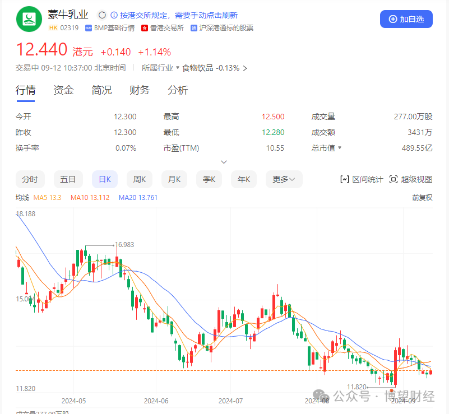
Task: Click the 按港交所规定 refresh notice link
Action: [179, 15]
